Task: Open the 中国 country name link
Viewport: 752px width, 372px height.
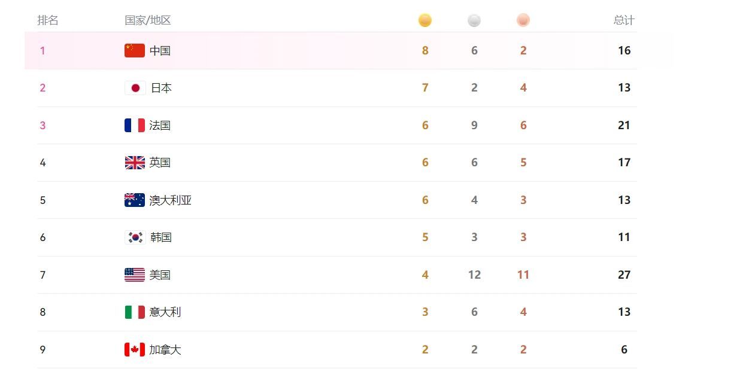Action: click(x=160, y=51)
